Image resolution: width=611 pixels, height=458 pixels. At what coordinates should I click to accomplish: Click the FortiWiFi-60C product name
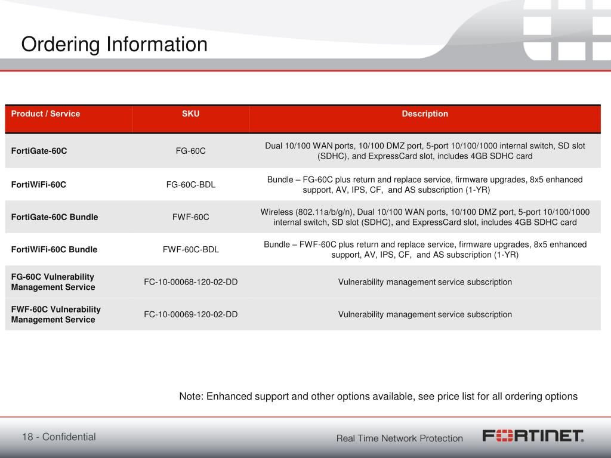(x=39, y=185)
